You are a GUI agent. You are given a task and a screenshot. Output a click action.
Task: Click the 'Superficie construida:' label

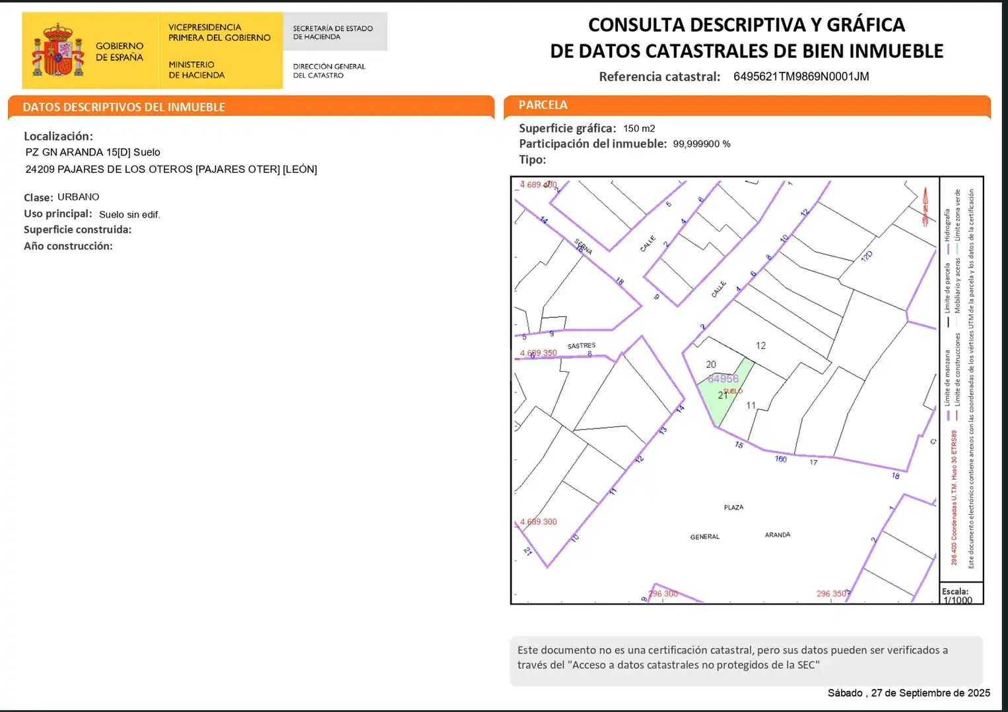(x=77, y=229)
